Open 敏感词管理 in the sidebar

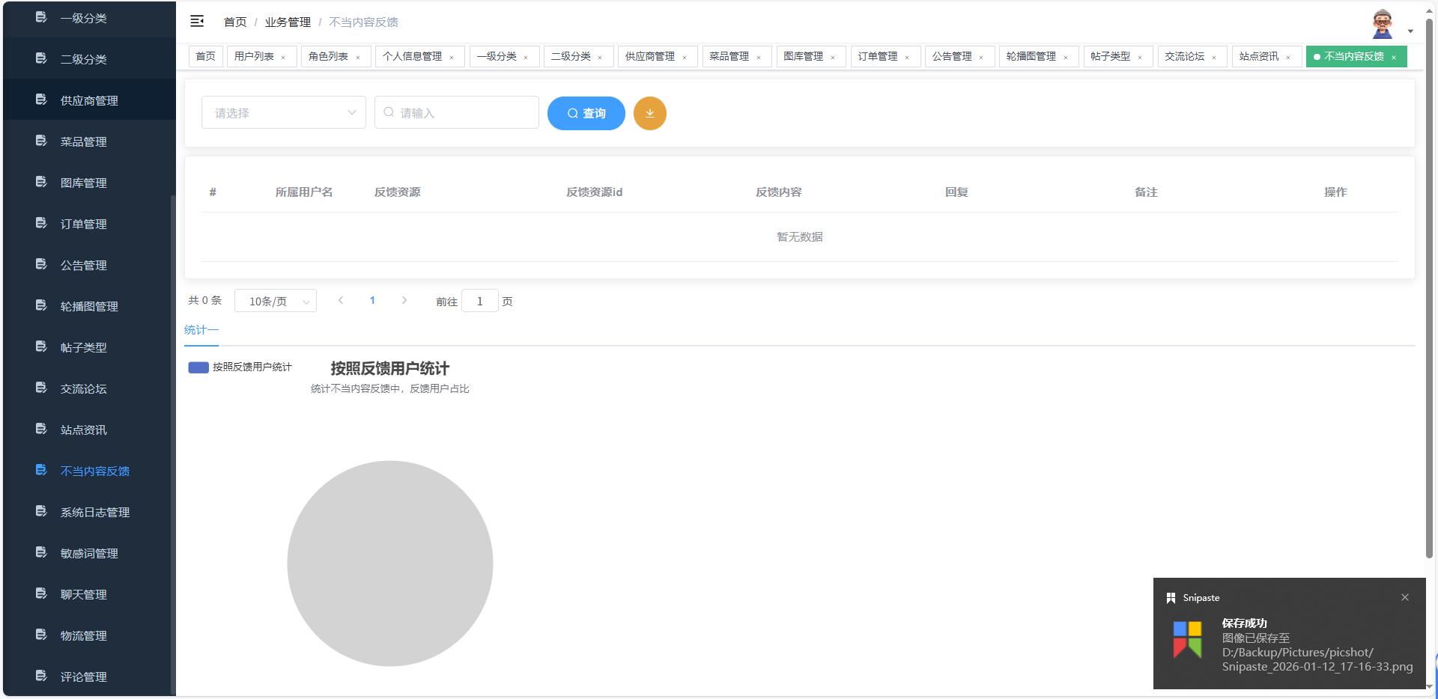(88, 553)
